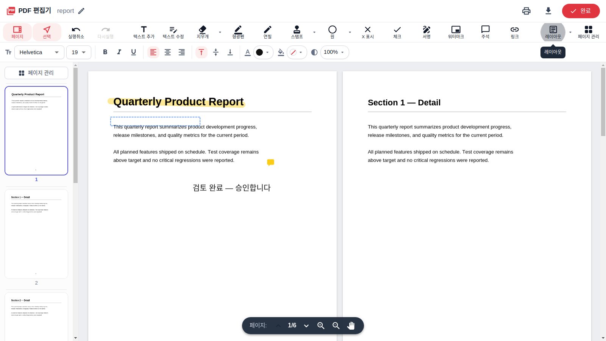This screenshot has height=341, width=606.
Task: Click the 텍스트 추가 tool
Action: 144,32
